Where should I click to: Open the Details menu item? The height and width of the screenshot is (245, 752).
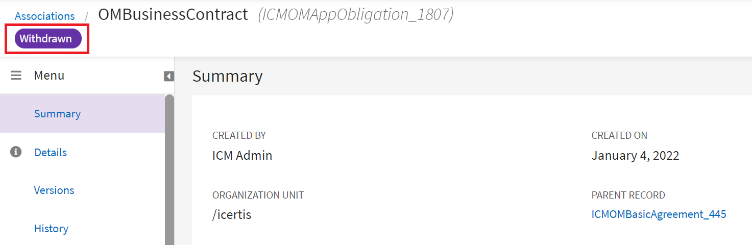[x=51, y=152]
